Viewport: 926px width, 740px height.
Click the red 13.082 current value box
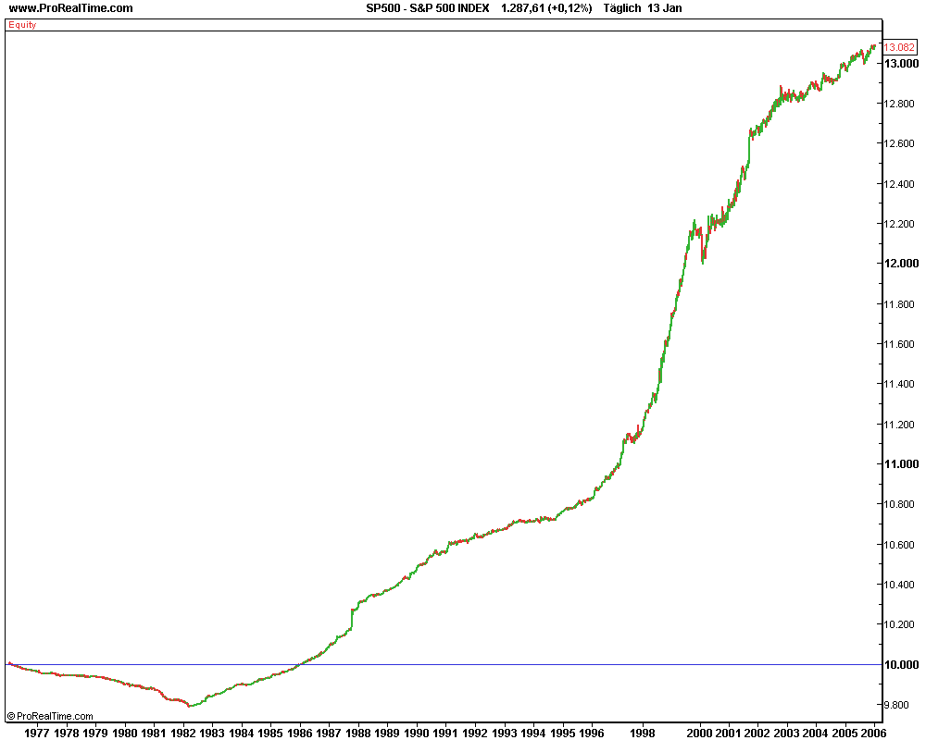tap(899, 47)
